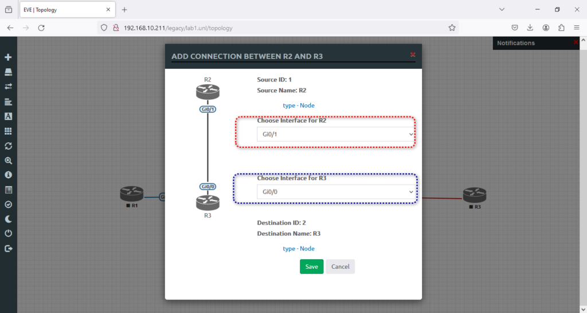
Task: Click the R3 router icon in dialog
Action: click(x=208, y=203)
